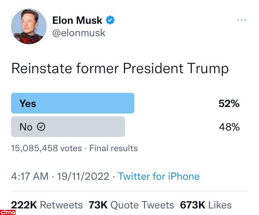This screenshot has width=259, height=215.
Task: Open the Twitter for iPhone link
Action: click(x=159, y=176)
